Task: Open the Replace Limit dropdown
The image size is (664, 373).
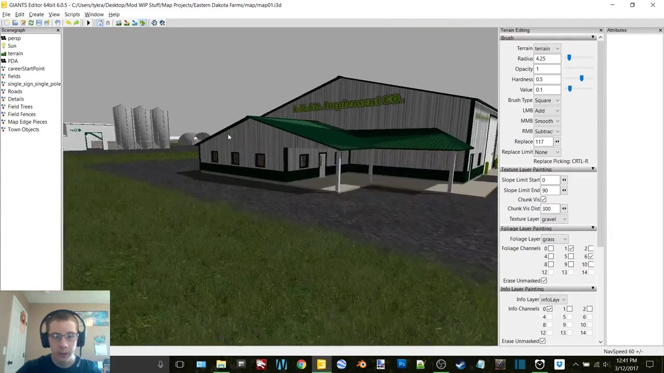Action: click(x=547, y=152)
